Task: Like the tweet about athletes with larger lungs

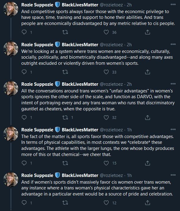Action: point(106,163)
